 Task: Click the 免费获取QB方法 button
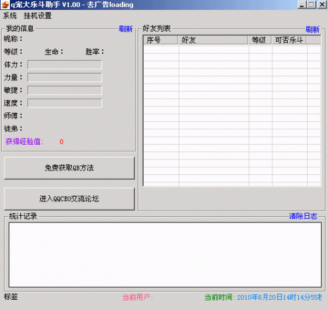pyautogui.click(x=69, y=168)
